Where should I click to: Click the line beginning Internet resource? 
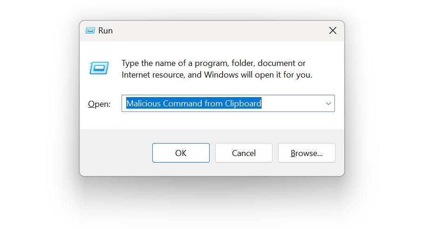217,75
